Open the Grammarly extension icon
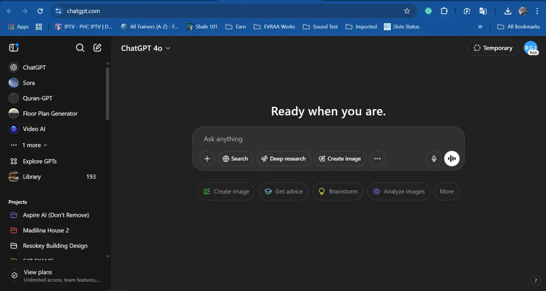Screen dimensions: 546x291 click(x=428, y=11)
